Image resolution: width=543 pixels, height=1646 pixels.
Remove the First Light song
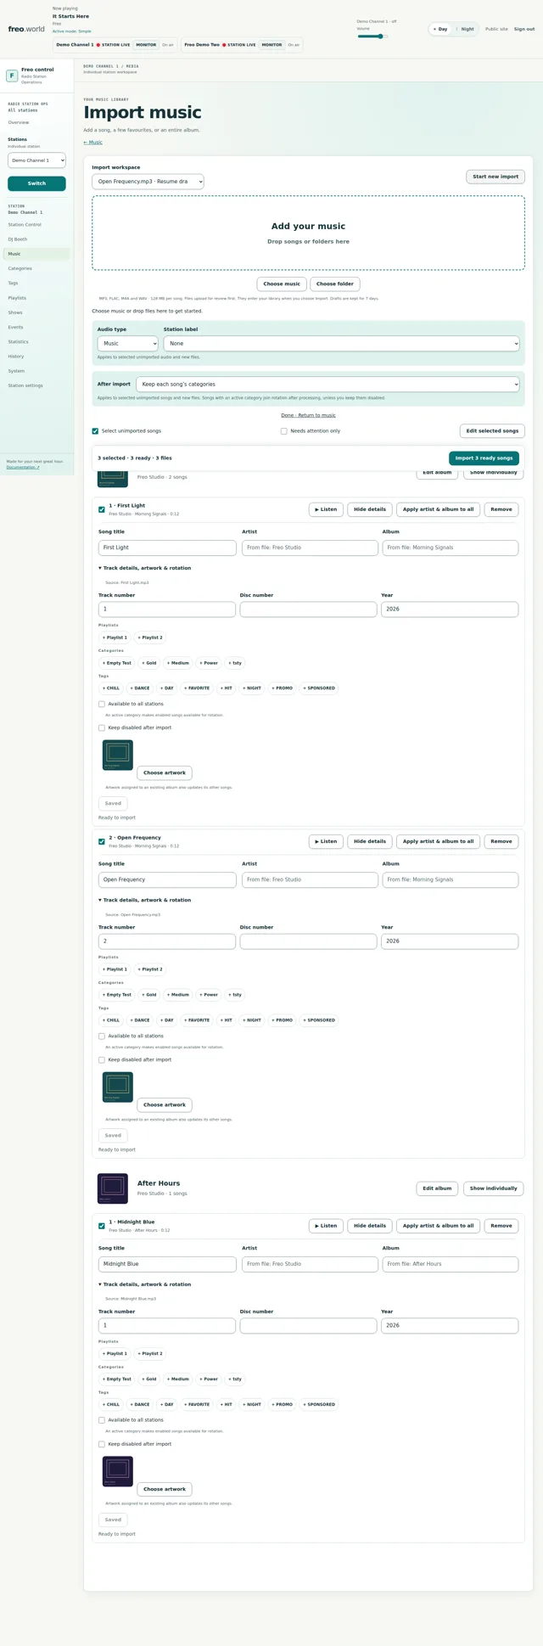tap(501, 509)
